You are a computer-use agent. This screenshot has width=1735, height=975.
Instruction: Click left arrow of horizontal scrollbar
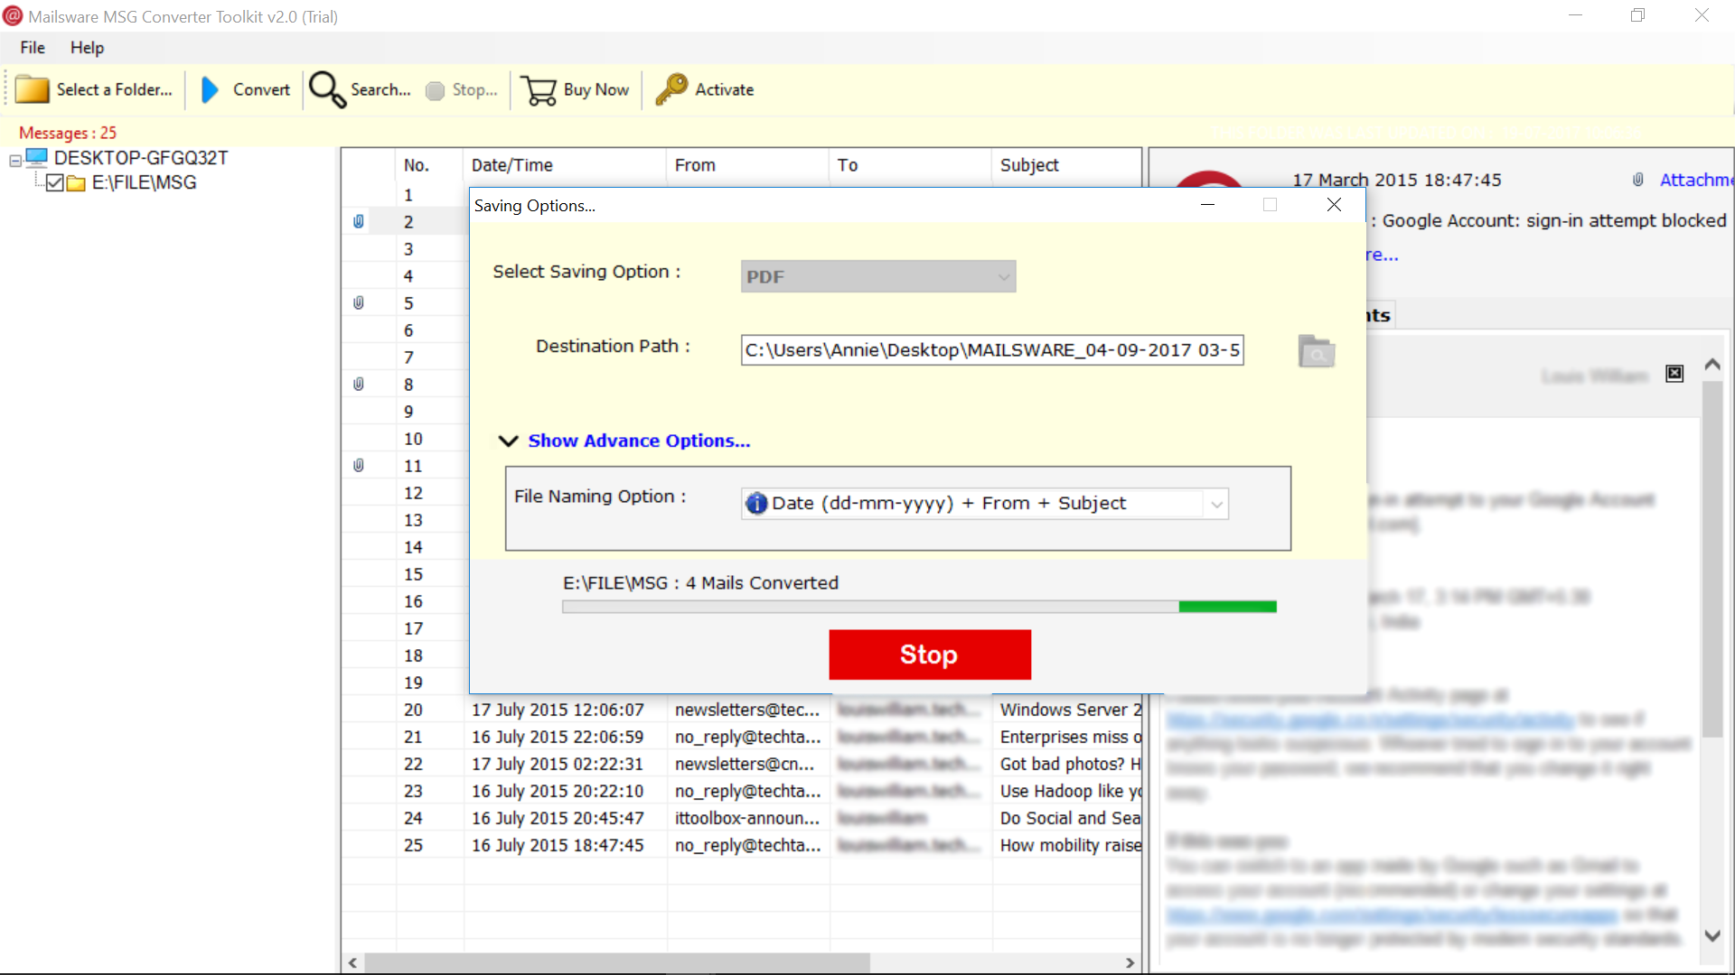[352, 962]
